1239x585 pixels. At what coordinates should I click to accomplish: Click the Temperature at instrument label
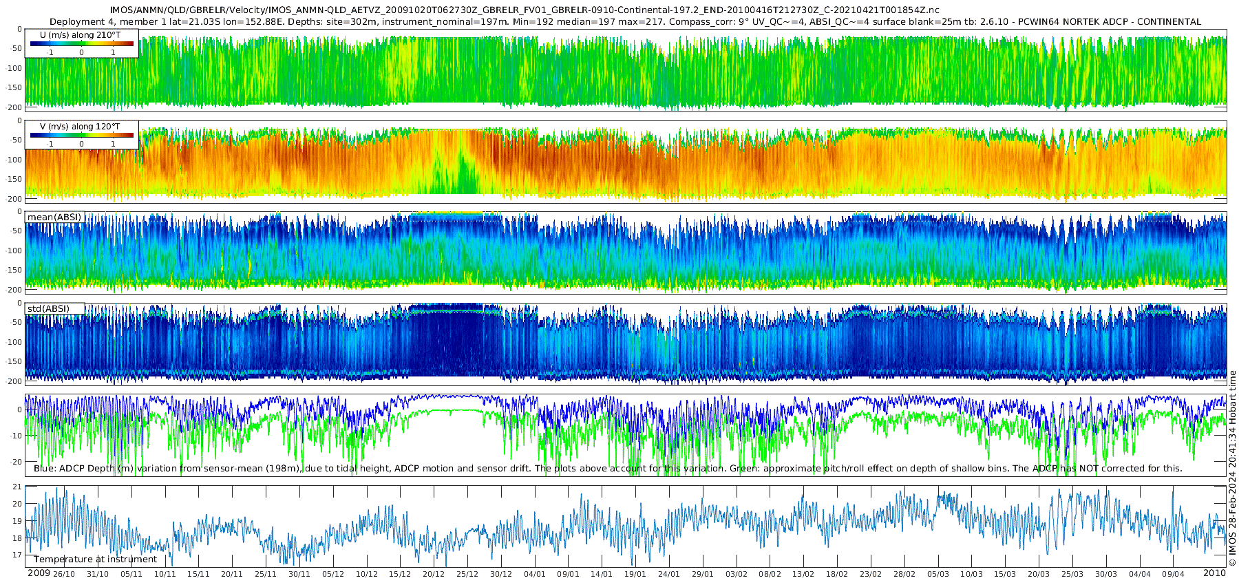96,559
